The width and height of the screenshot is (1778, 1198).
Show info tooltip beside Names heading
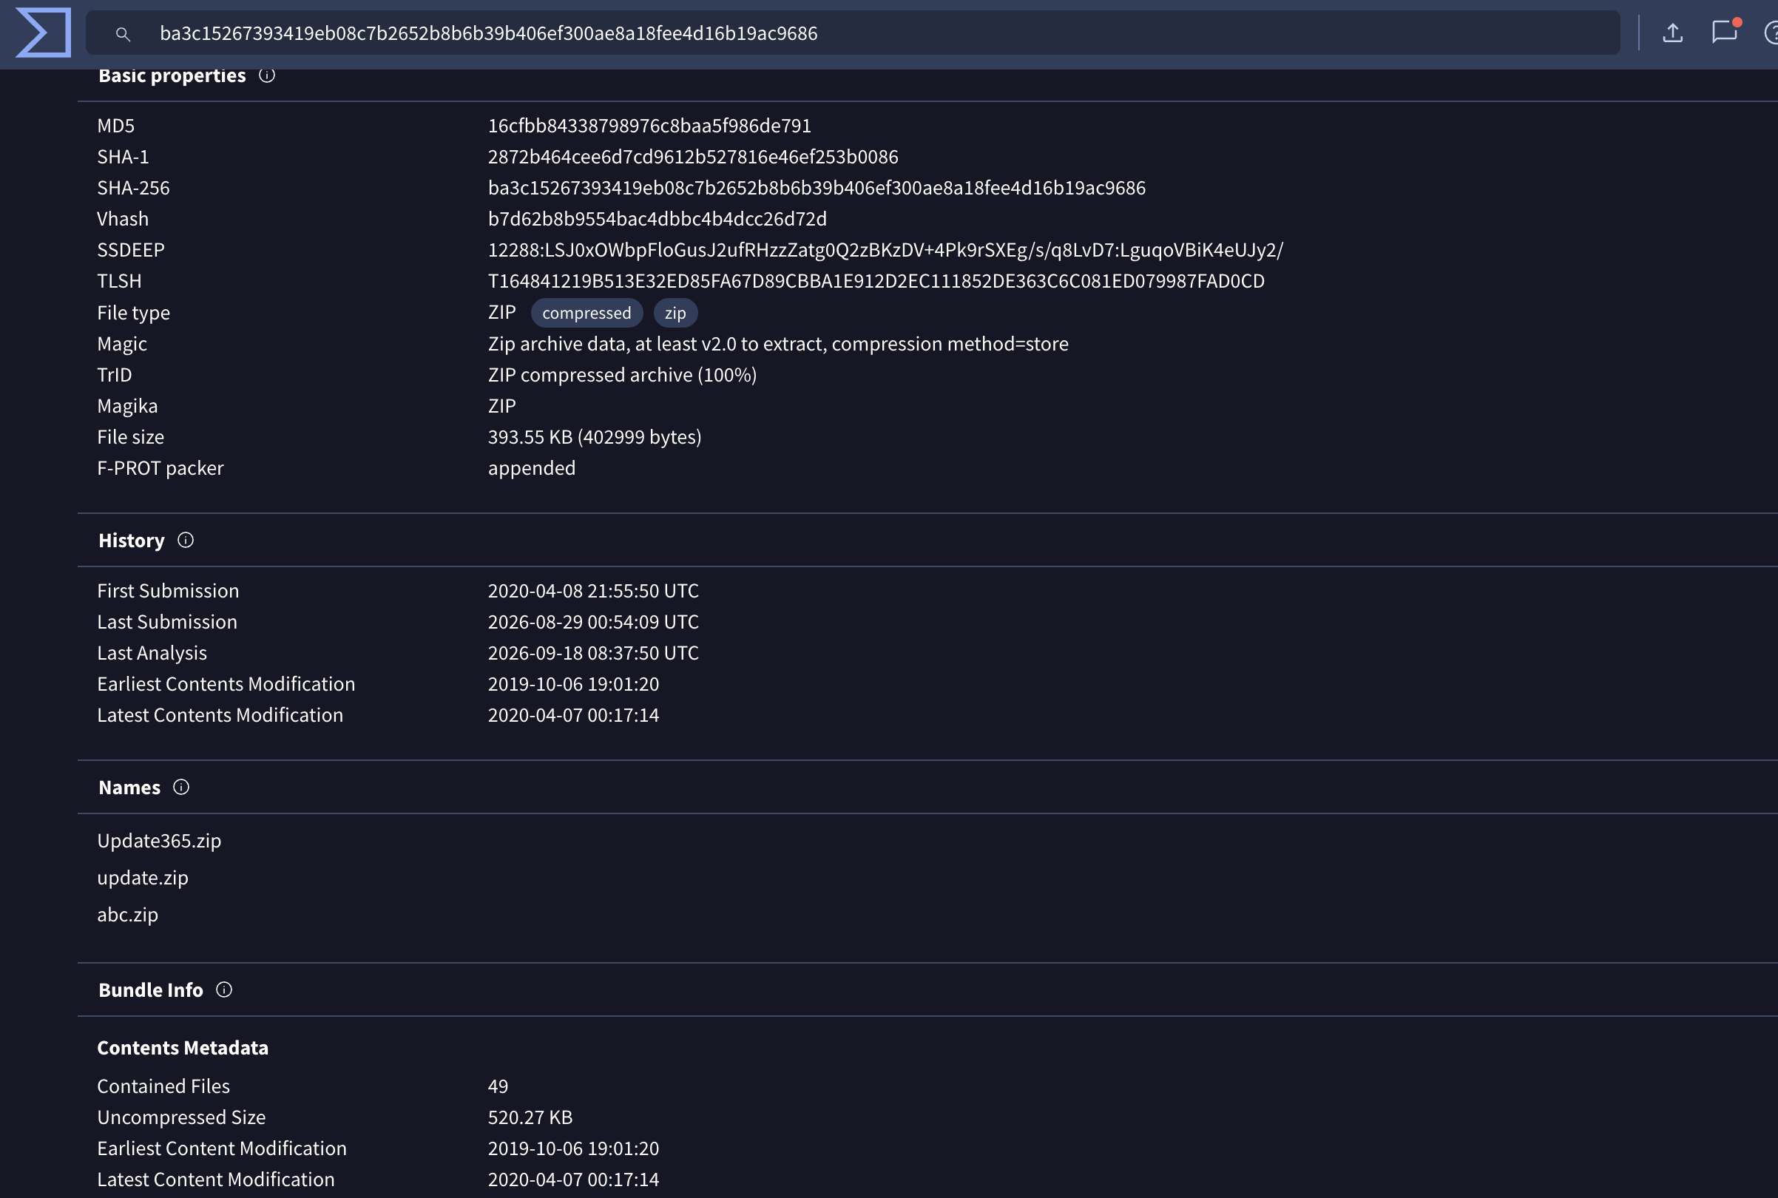click(180, 787)
